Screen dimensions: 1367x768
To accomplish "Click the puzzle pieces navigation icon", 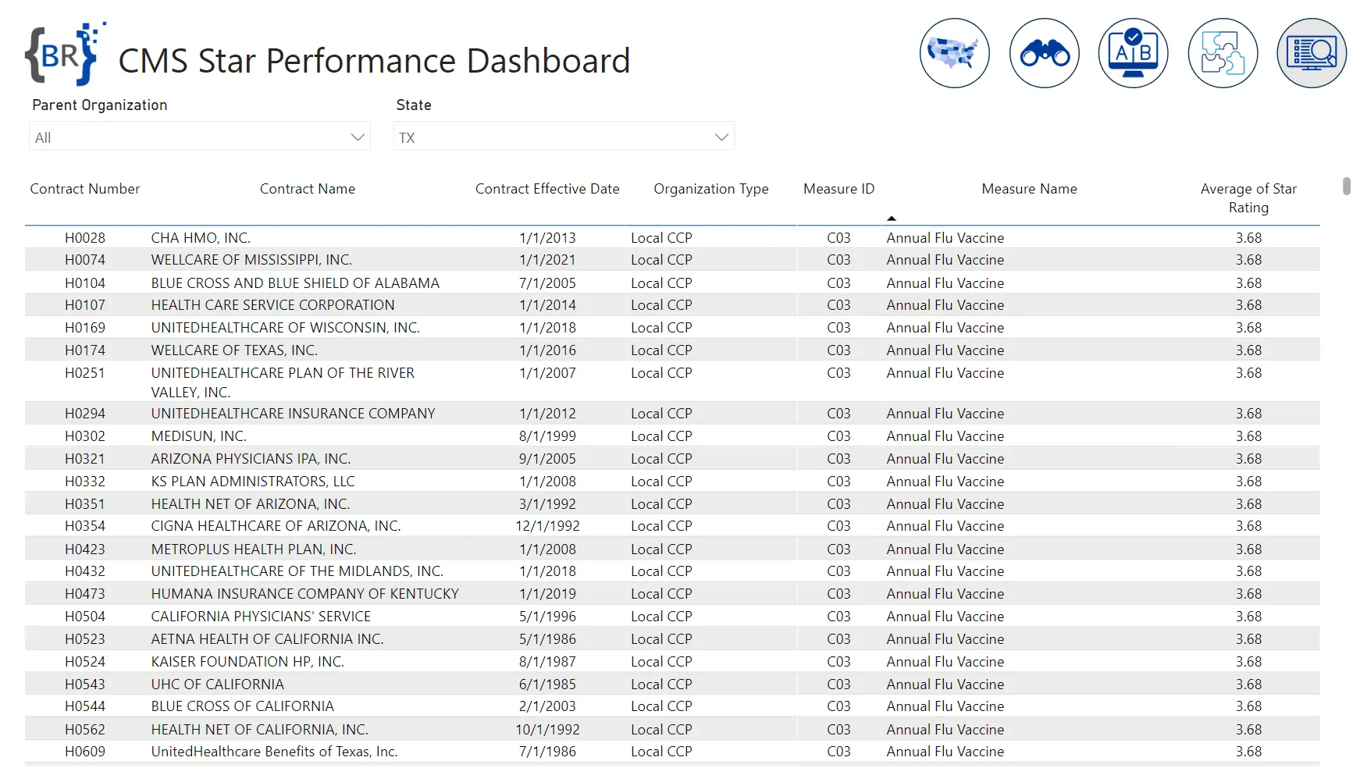I will click(1223, 53).
